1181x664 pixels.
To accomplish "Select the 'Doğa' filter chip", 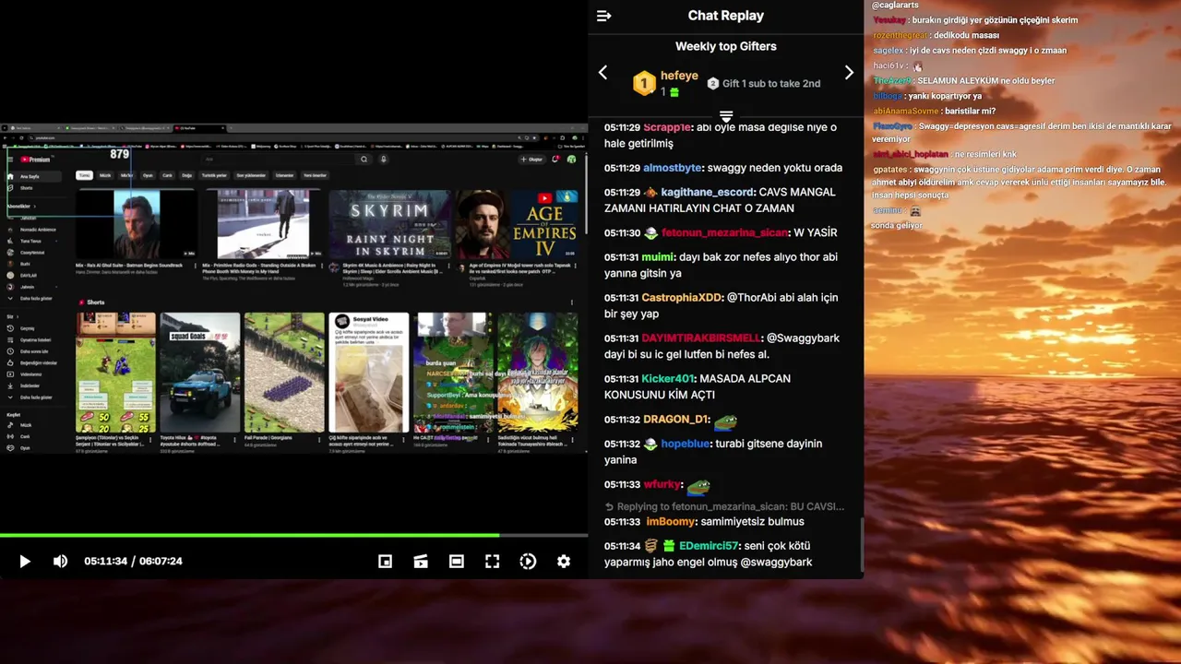I will pos(186,175).
